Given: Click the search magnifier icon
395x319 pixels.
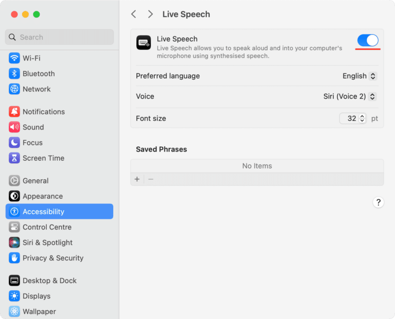Looking at the screenshot, I should point(12,37).
